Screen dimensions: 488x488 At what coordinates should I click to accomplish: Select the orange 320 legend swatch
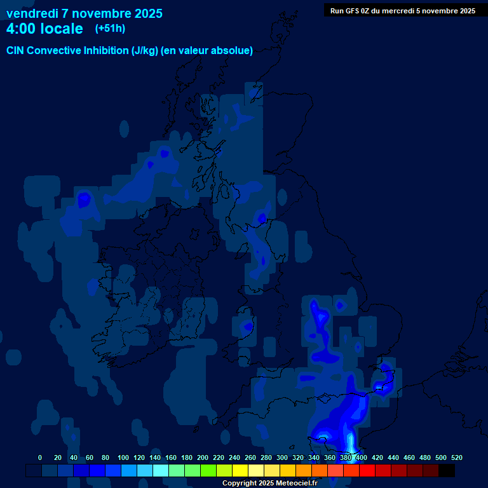click(x=288, y=470)
